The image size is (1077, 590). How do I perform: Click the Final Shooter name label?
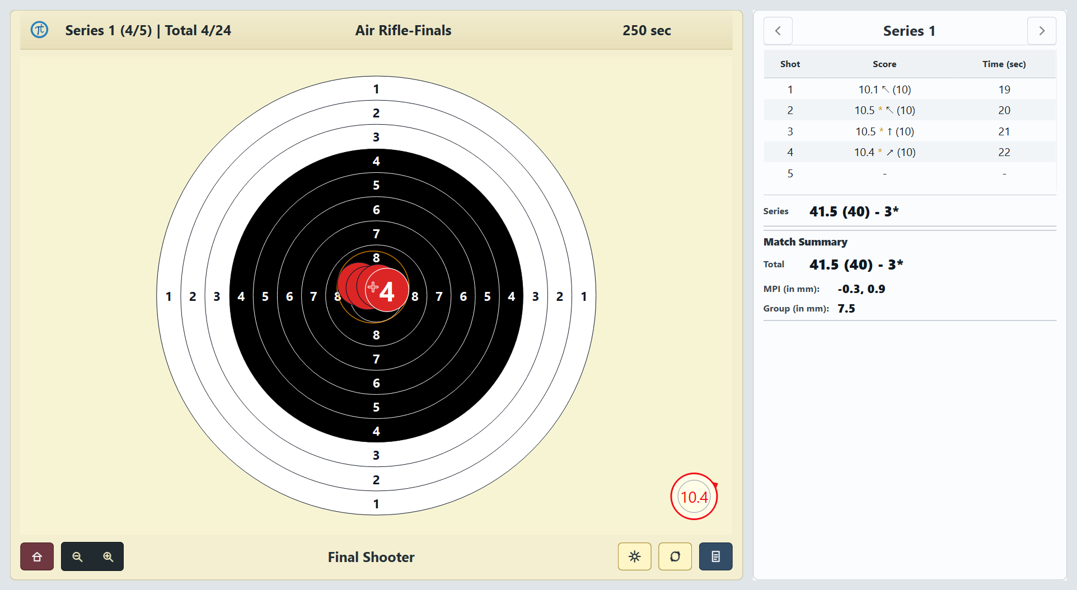click(x=371, y=557)
